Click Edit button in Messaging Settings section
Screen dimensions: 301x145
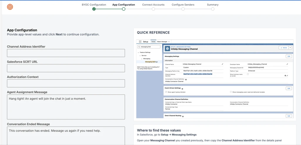tap(289, 56)
